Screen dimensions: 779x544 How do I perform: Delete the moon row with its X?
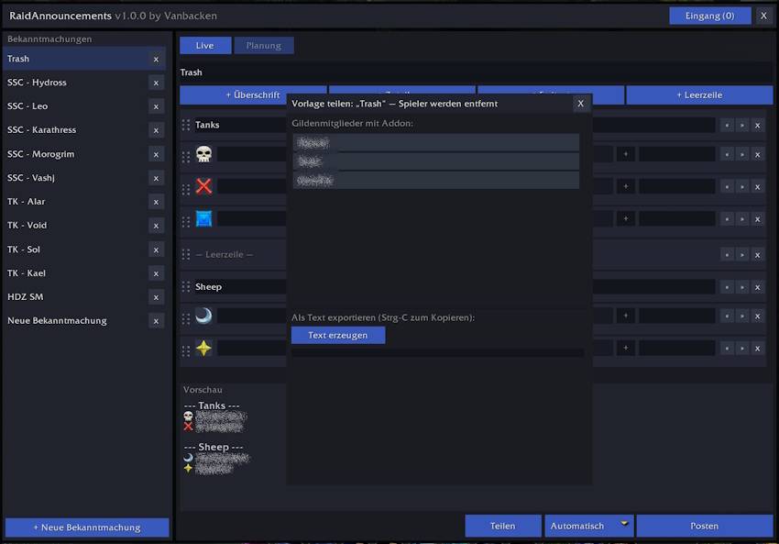click(x=758, y=316)
